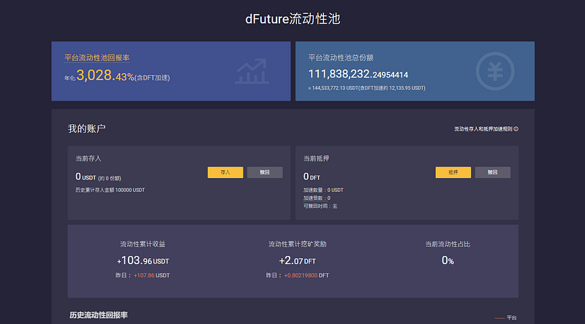The height and width of the screenshot is (324, 585).
Task: Click the 历史流动性回报率 chart heading
Action: tap(99, 315)
